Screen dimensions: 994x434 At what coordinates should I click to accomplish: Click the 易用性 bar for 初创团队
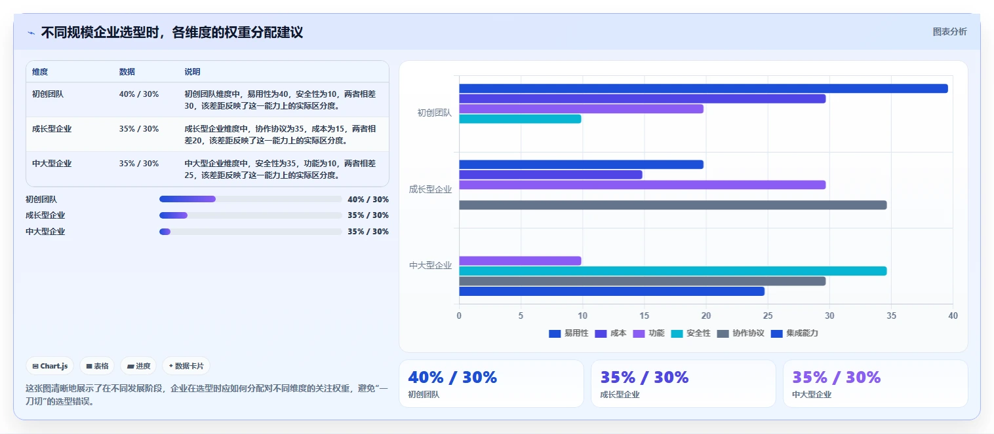(703, 88)
